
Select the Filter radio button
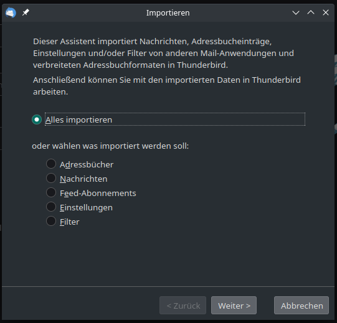point(51,221)
